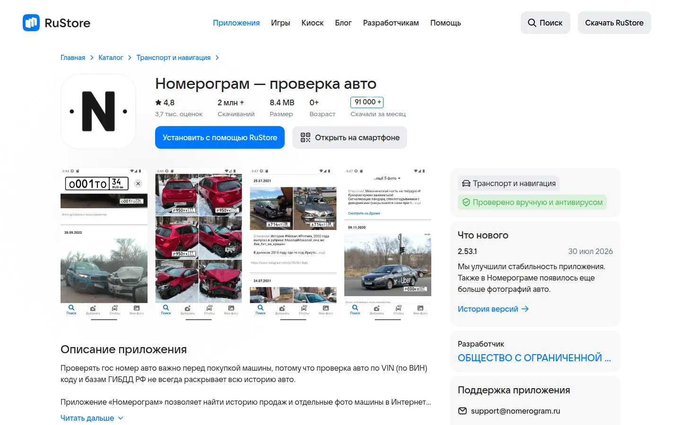Viewport: 681px width, 425px height.
Task: Click Проверено вручную и антивирусом badge
Action: click(532, 202)
